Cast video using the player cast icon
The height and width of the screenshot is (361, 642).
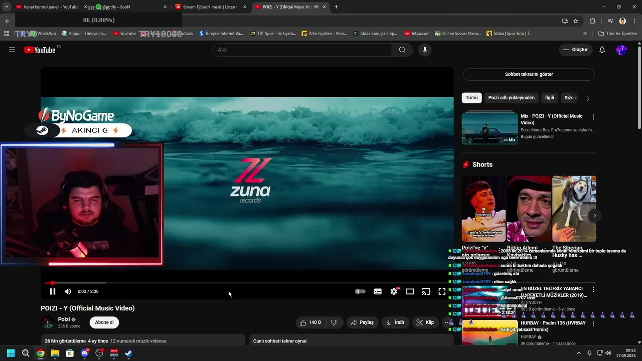[x=426, y=291]
